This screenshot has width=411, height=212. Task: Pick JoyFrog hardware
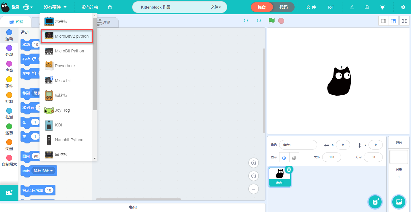pos(66,110)
